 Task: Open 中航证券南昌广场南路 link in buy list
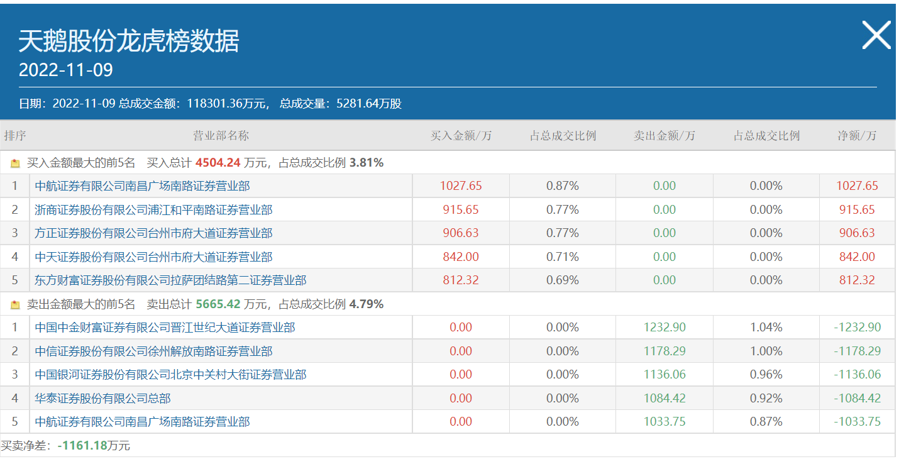click(x=142, y=186)
